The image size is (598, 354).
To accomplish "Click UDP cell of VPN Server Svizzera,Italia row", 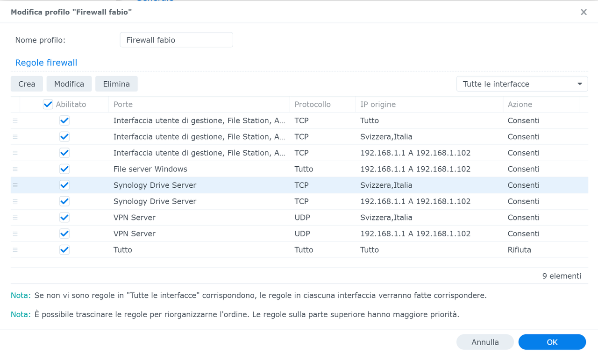I will pos(302,218).
